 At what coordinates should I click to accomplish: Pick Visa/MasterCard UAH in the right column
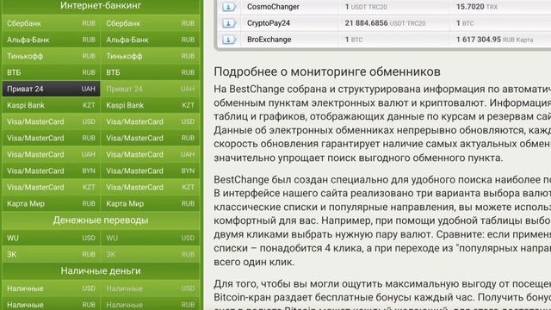(150, 155)
